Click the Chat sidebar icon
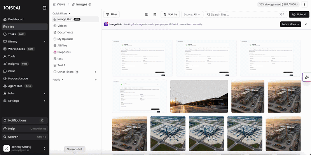The height and width of the screenshot is (155, 311). 5,71
